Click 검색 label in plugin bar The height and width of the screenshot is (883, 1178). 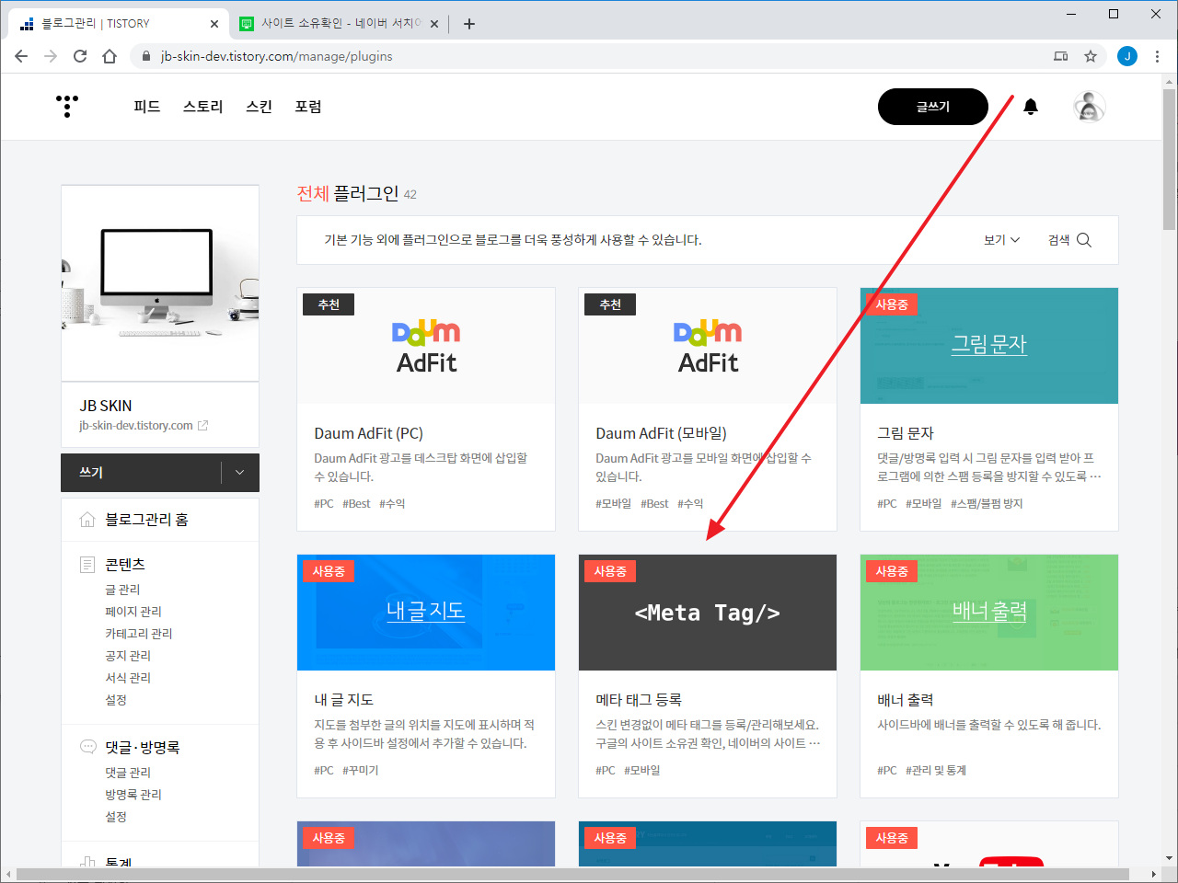(1058, 240)
